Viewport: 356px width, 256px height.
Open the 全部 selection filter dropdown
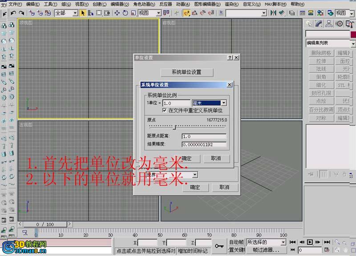click(x=75, y=13)
